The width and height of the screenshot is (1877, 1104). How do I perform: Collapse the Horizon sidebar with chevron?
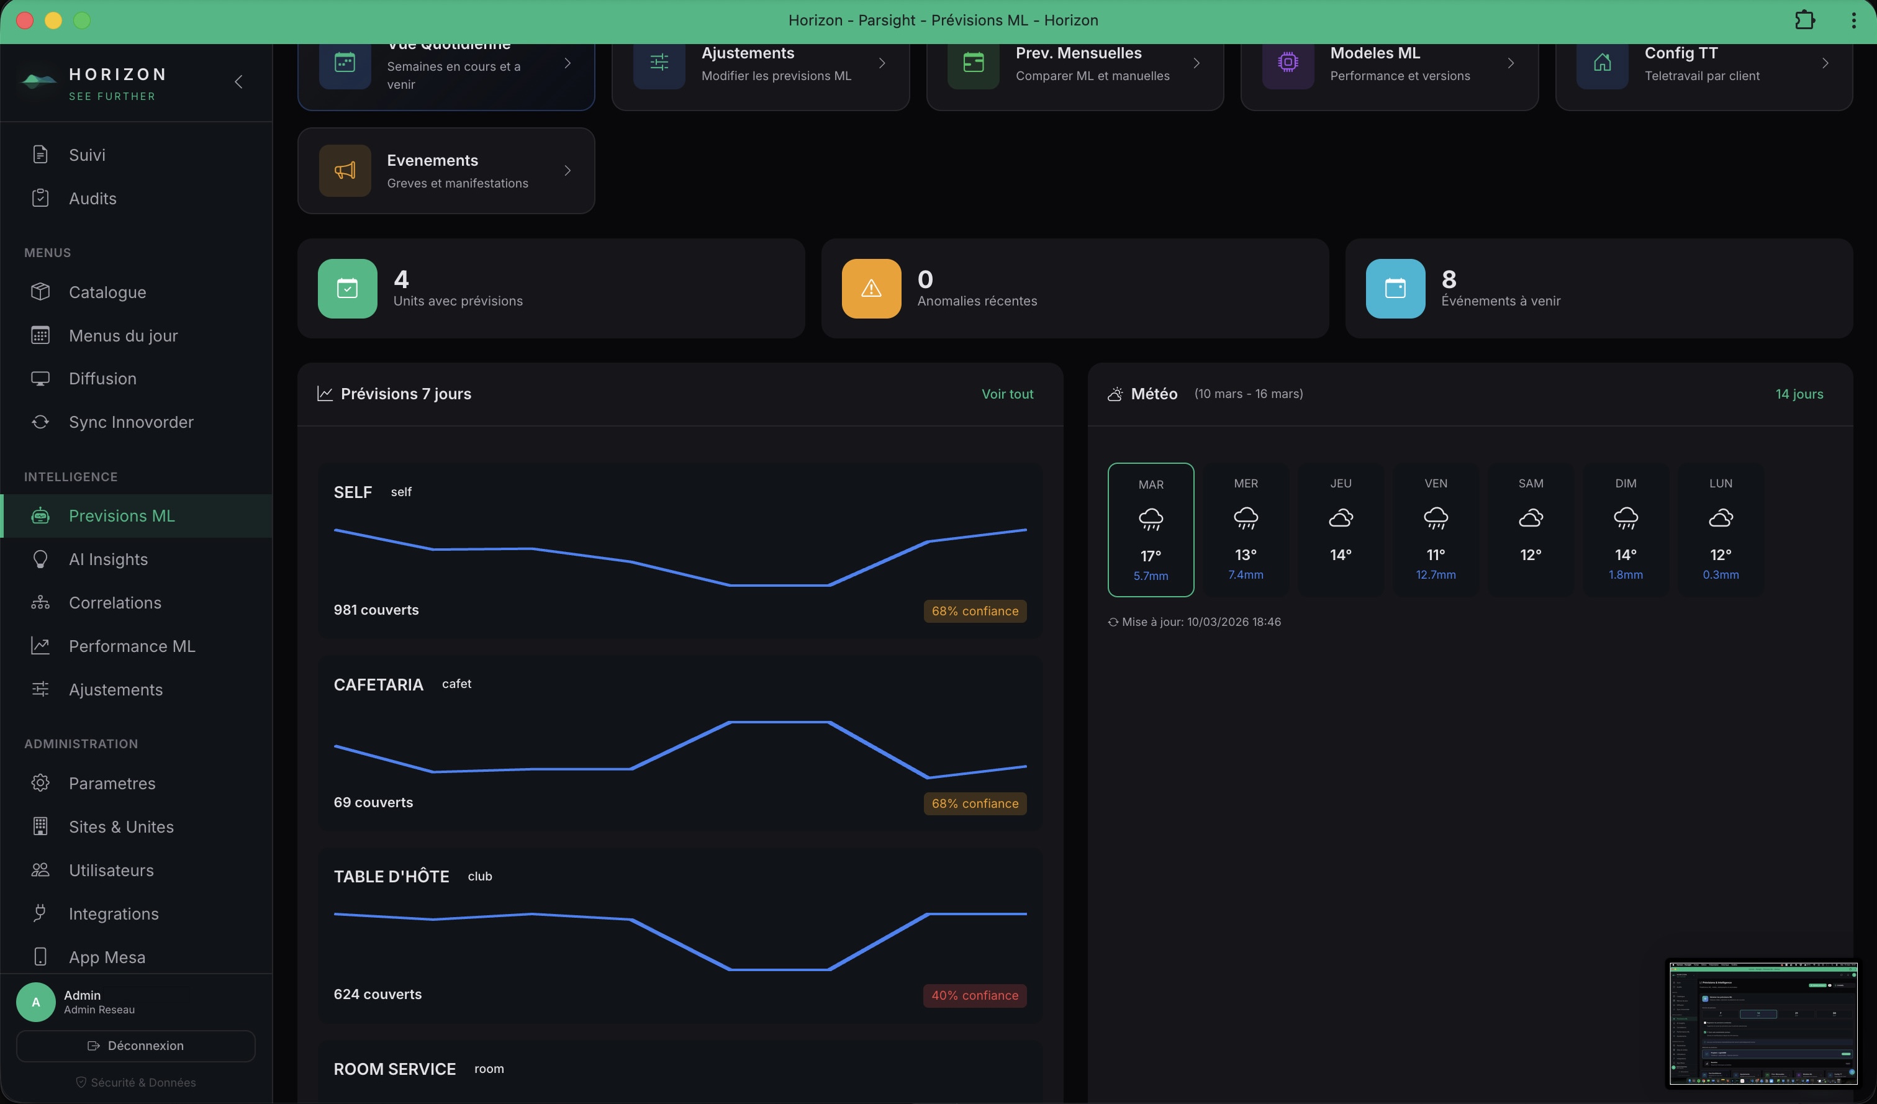tap(238, 82)
